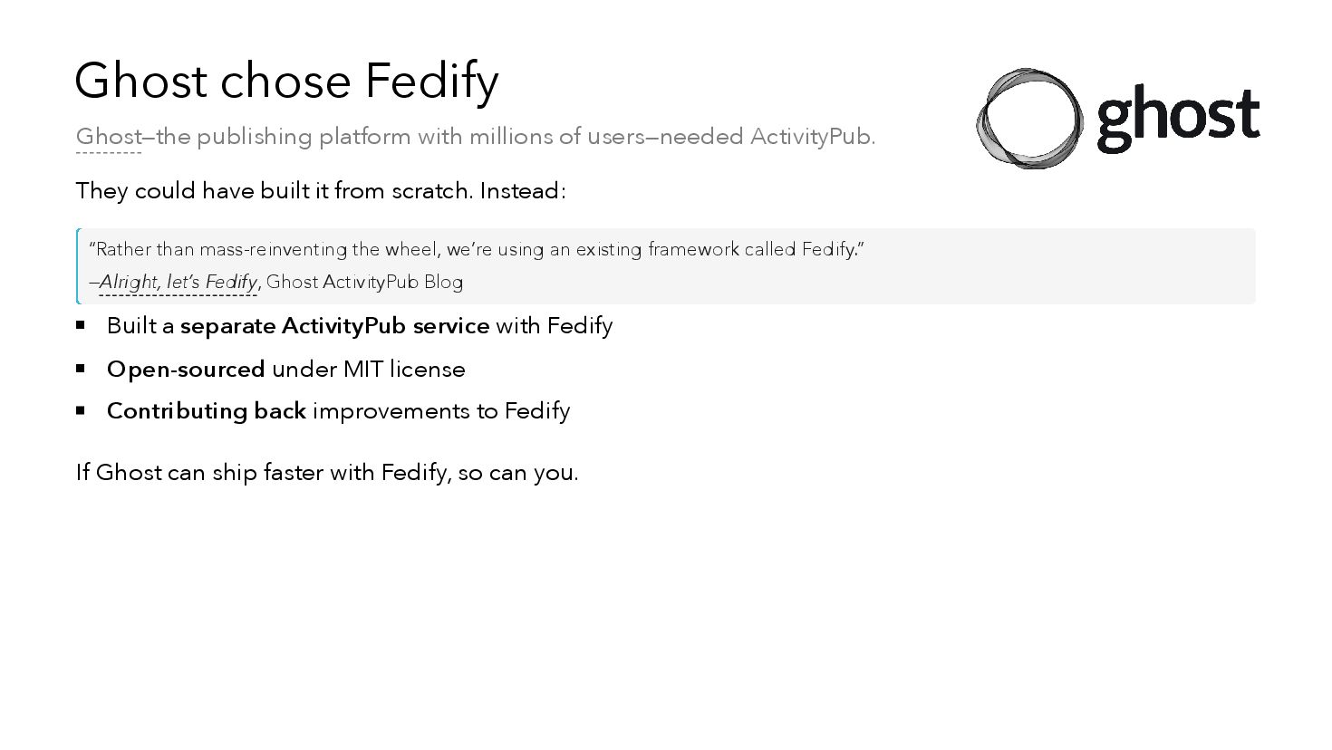
Task: Click "with Fedify" in the first bullet
Action: (x=555, y=326)
